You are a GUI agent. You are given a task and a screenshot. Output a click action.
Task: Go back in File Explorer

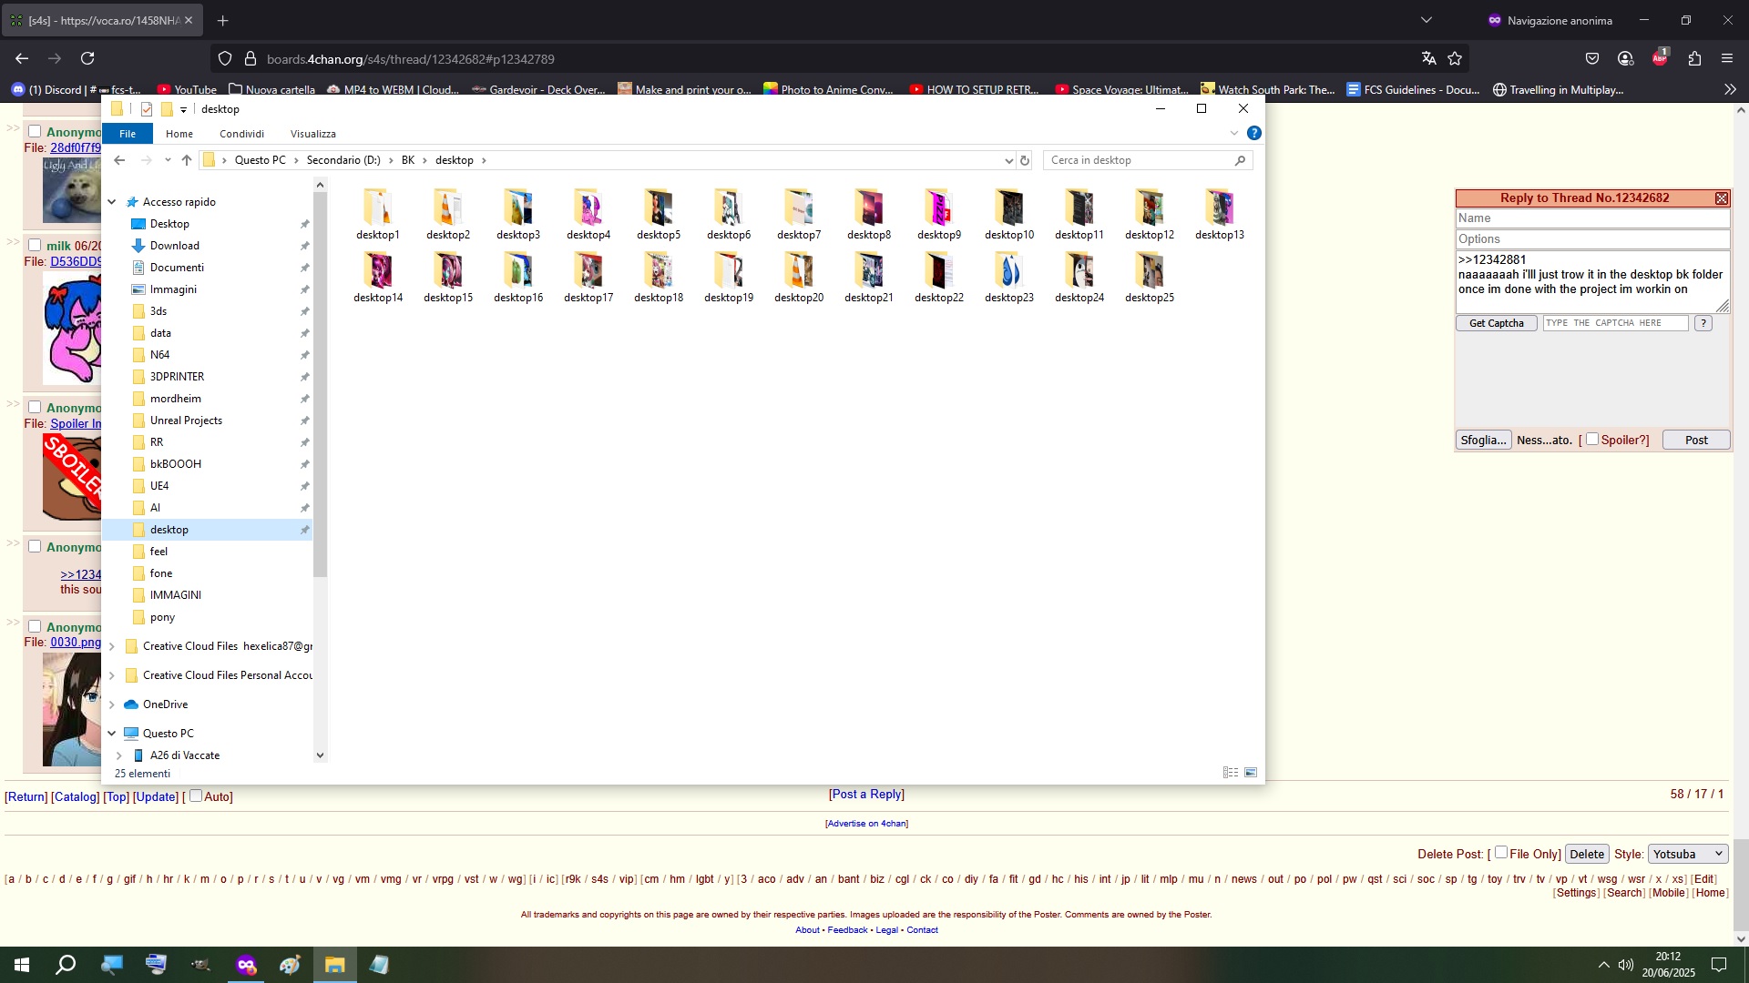pos(119,160)
